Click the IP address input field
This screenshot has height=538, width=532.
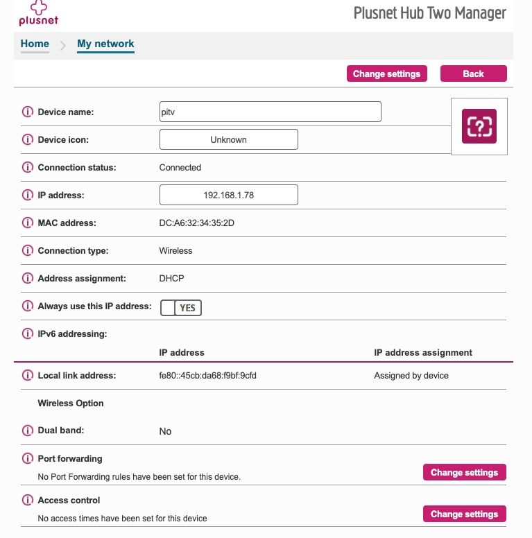[x=229, y=195]
